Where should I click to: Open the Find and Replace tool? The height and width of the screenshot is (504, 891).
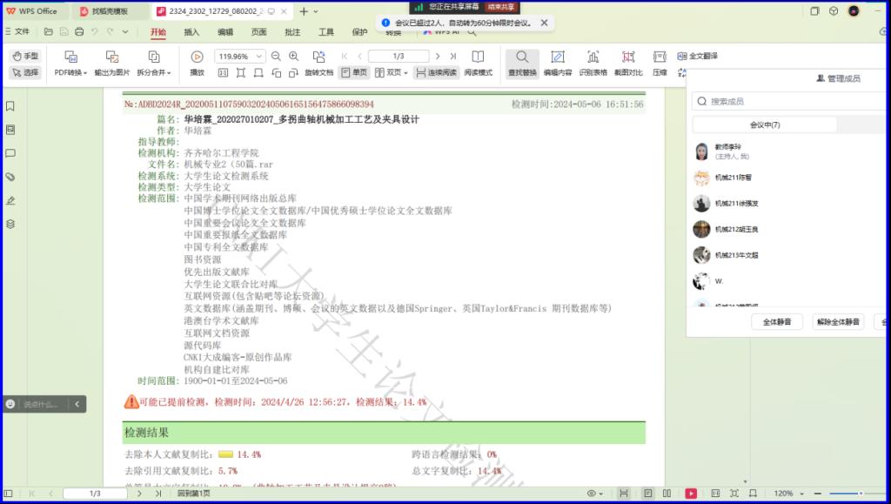522,63
